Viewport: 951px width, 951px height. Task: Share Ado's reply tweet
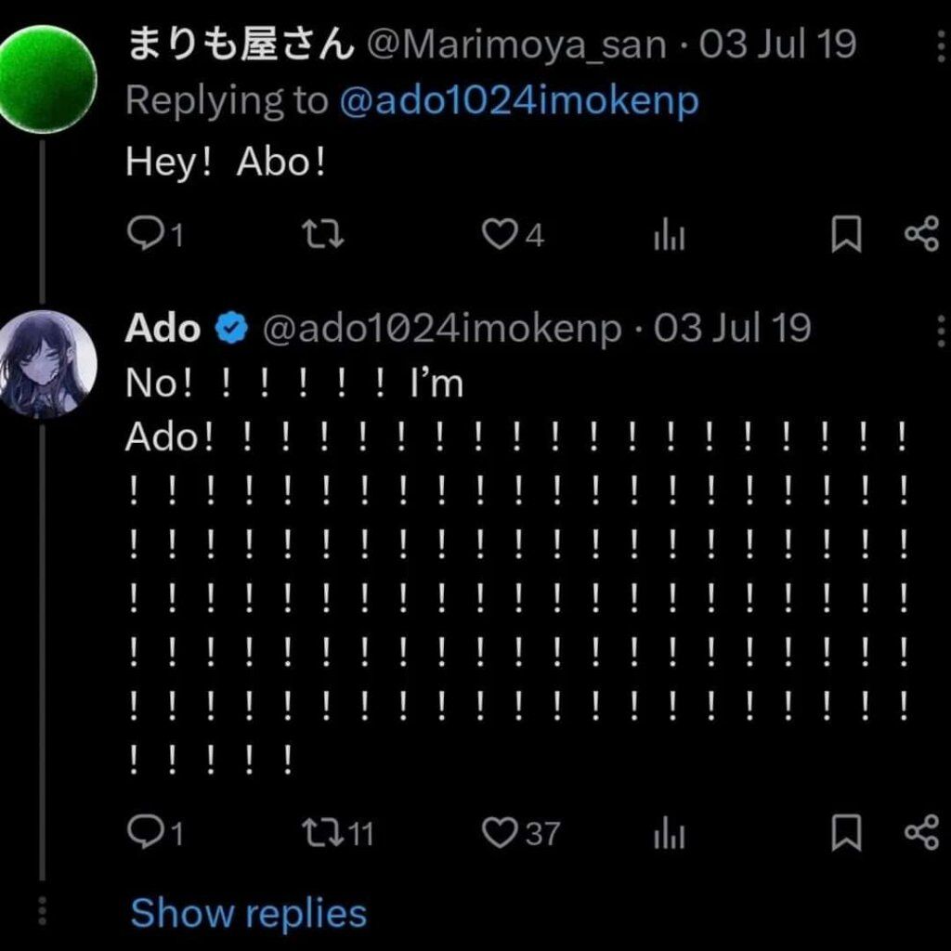(921, 832)
